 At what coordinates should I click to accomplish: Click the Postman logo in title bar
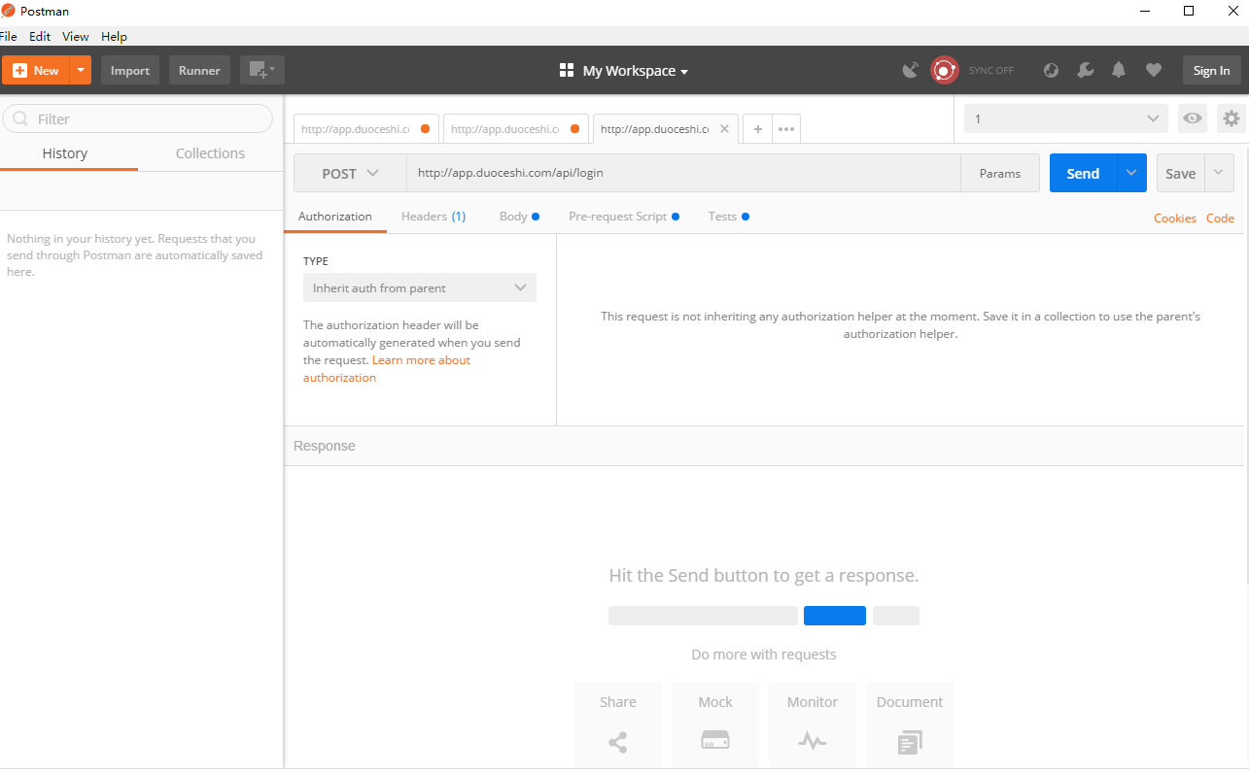pyautogui.click(x=9, y=11)
